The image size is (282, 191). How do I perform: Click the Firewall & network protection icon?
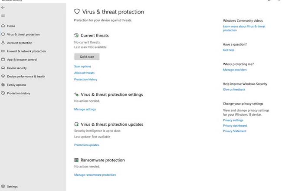click(3, 51)
